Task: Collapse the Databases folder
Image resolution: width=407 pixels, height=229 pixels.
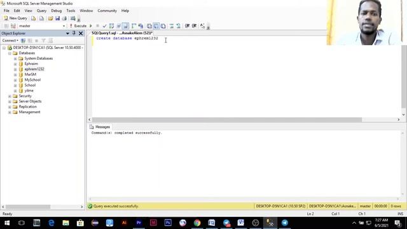Action: click(10, 53)
